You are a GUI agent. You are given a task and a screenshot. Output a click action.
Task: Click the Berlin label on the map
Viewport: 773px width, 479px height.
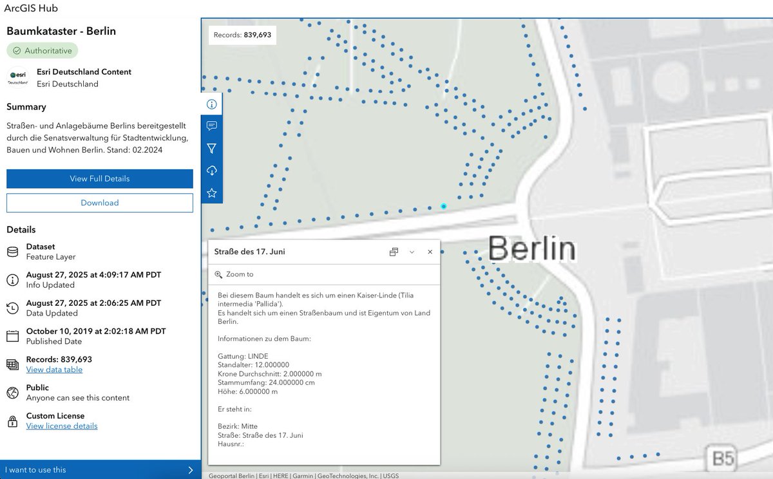tap(532, 248)
